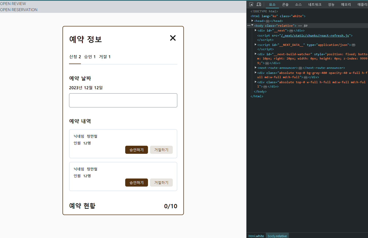Click the 예약 내역 heading
Image resolution: width=368 pixels, height=238 pixels.
coord(80,121)
